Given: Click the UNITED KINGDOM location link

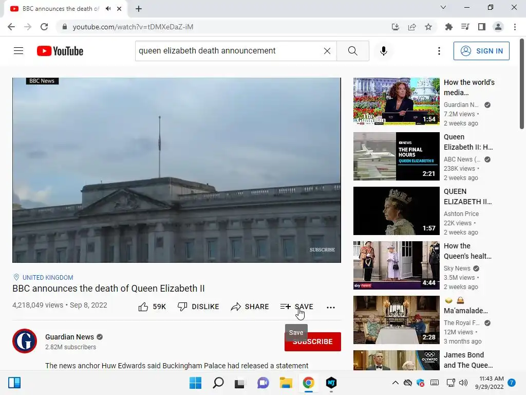Looking at the screenshot, I should point(48,277).
